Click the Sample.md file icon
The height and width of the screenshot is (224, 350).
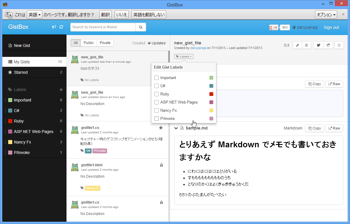coord(182,128)
